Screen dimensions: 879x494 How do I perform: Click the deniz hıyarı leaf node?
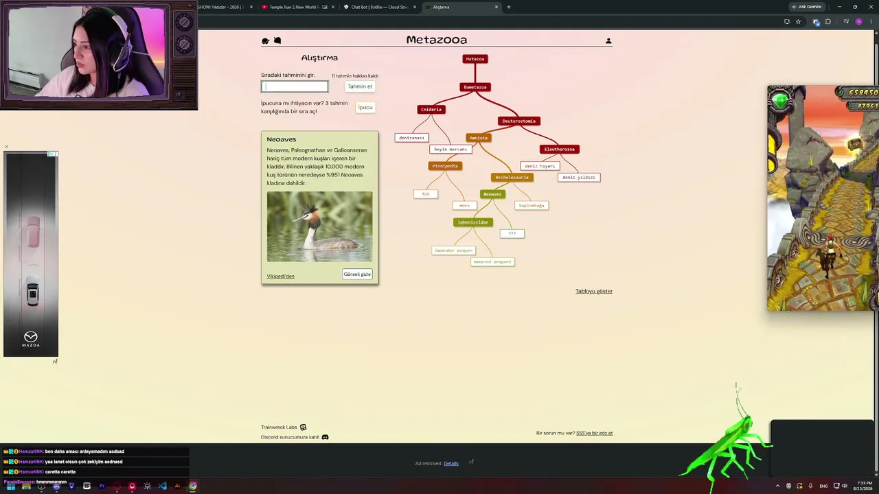click(540, 166)
